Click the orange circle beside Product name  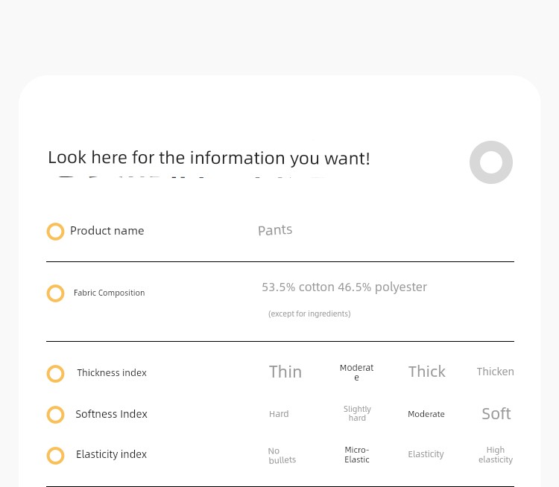[x=55, y=232]
